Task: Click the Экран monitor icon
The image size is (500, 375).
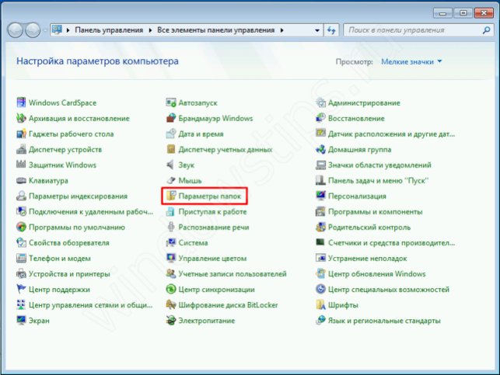Action: (x=21, y=320)
